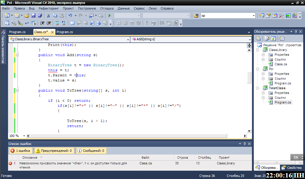Viewport: 305px width, 179px height.
Task: Expand Properties node under ClassLibrary project
Action: tap(263, 55)
